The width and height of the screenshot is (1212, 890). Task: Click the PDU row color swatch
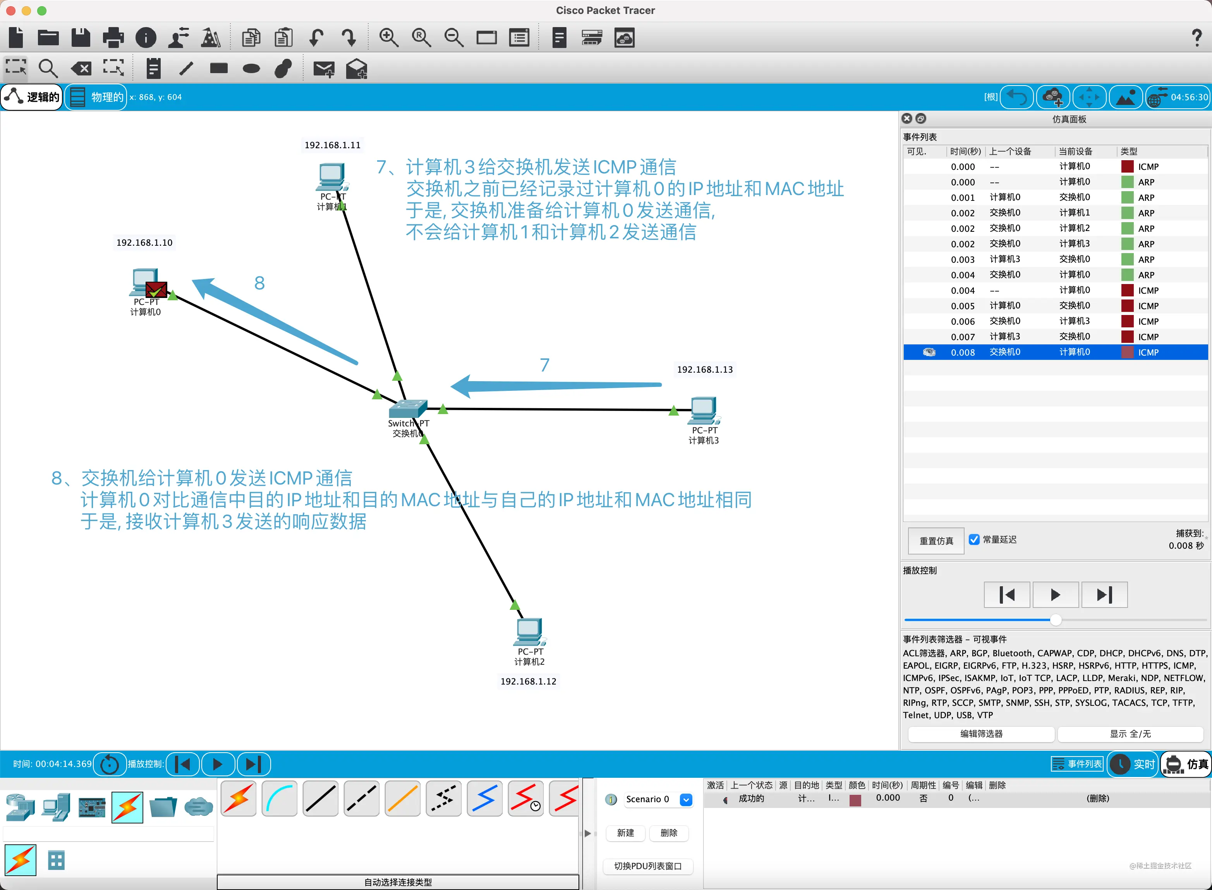tap(855, 800)
